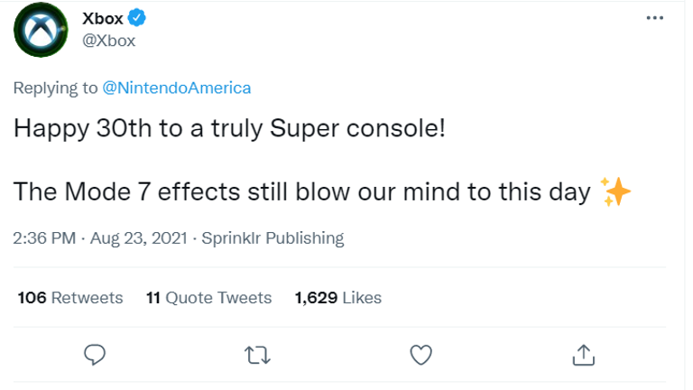
Task: Retweet with the arrows icon
Action: coord(258,354)
